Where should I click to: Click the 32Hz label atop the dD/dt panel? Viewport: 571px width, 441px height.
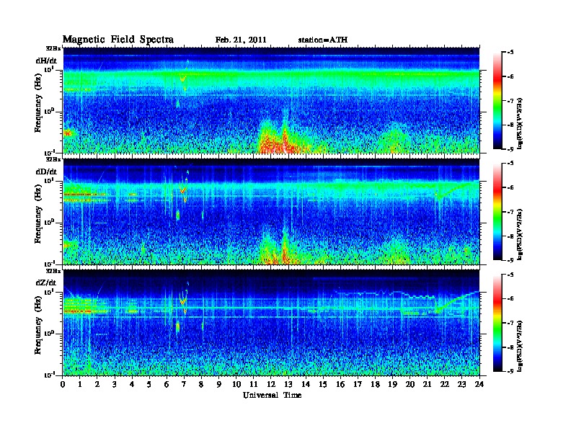53,159
